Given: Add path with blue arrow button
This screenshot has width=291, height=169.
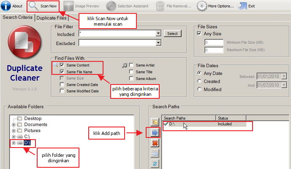Looking at the screenshot, I should [x=155, y=132].
